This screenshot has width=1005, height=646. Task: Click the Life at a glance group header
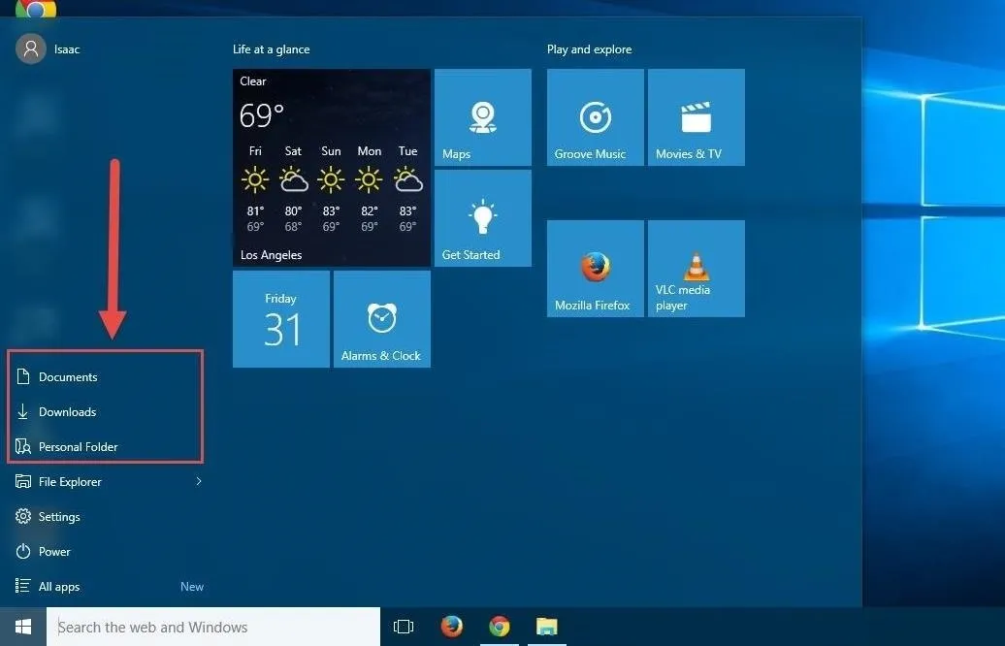(x=271, y=49)
